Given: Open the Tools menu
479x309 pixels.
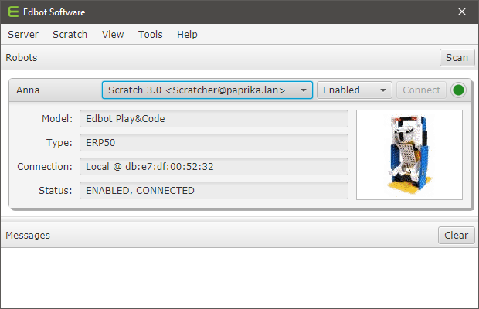Looking at the screenshot, I should [x=151, y=35].
